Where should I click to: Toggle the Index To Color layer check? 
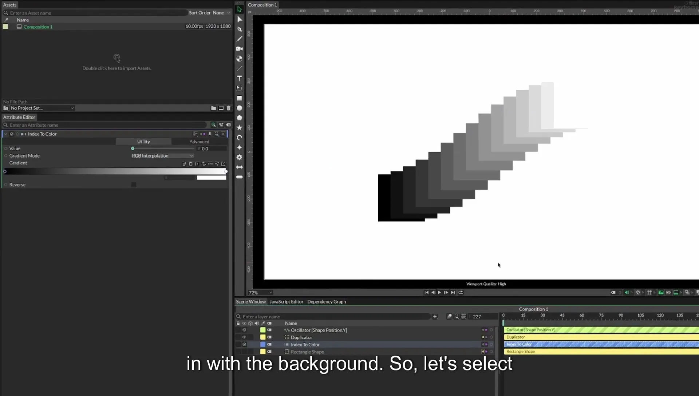[244, 345]
